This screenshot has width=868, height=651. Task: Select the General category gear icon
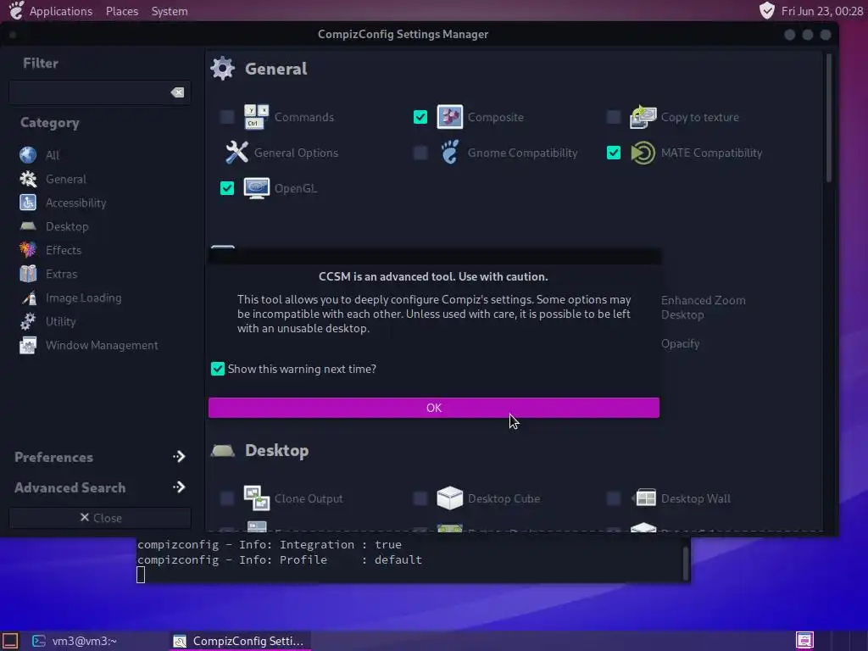click(28, 179)
